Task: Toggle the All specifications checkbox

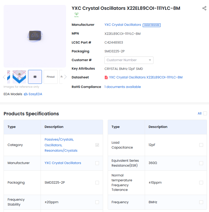Action: pyautogui.click(x=205, y=113)
